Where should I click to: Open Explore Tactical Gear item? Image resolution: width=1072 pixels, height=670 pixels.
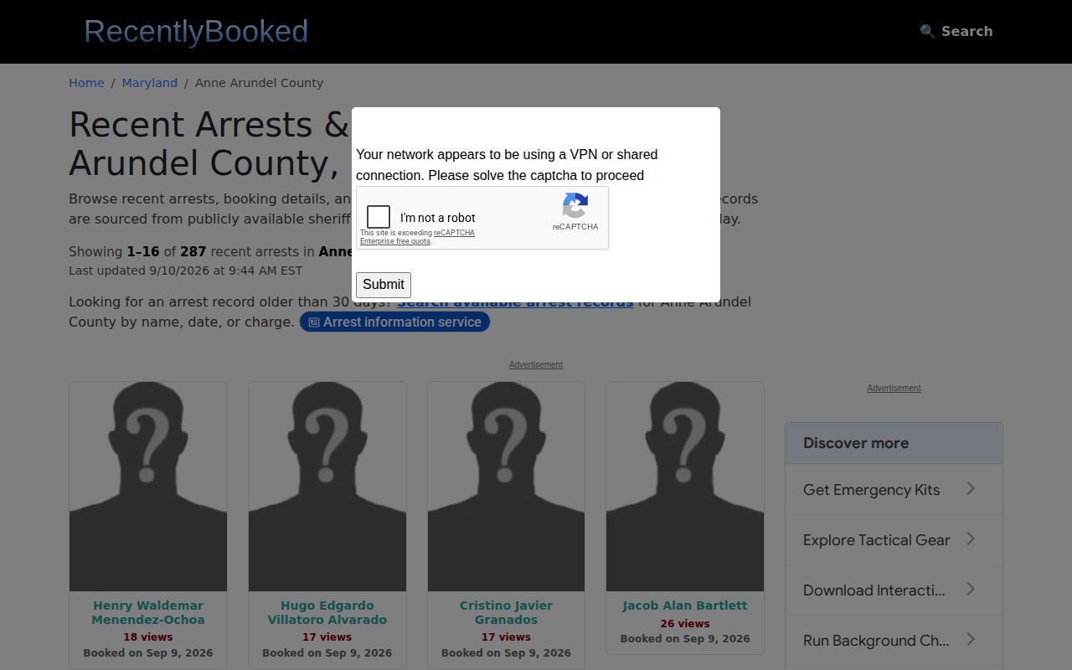894,540
